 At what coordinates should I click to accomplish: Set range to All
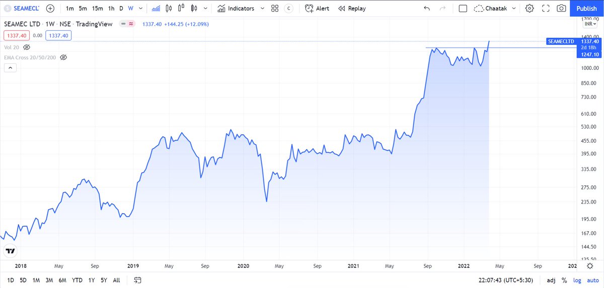pos(116,280)
